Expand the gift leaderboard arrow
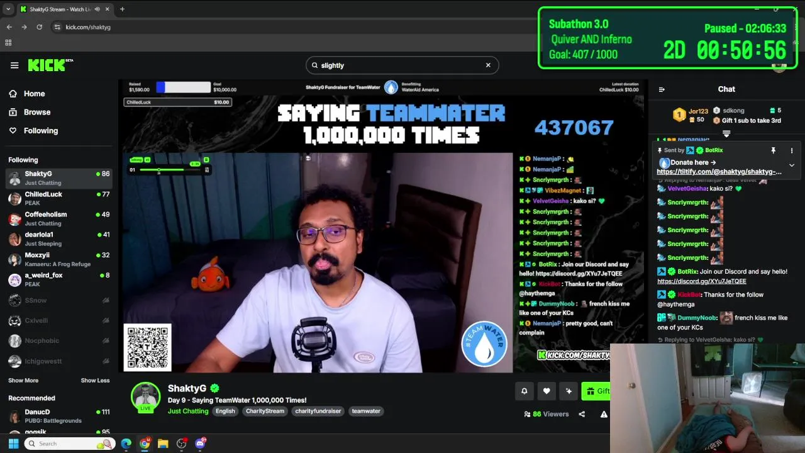805x453 pixels. 726,133
